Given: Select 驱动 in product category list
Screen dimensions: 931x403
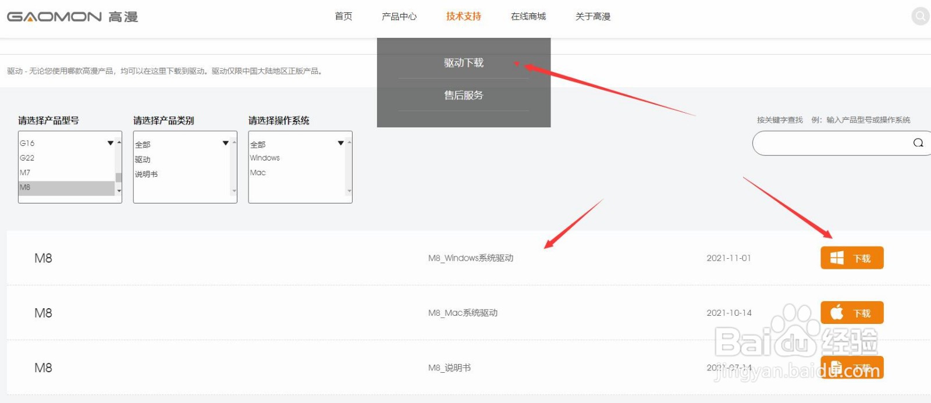Looking at the screenshot, I should tap(182, 159).
